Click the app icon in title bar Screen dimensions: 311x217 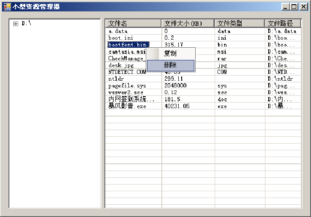[7, 6]
